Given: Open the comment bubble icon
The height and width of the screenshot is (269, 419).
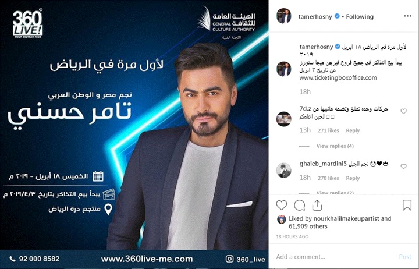Looking at the screenshot, I should (x=300, y=206).
